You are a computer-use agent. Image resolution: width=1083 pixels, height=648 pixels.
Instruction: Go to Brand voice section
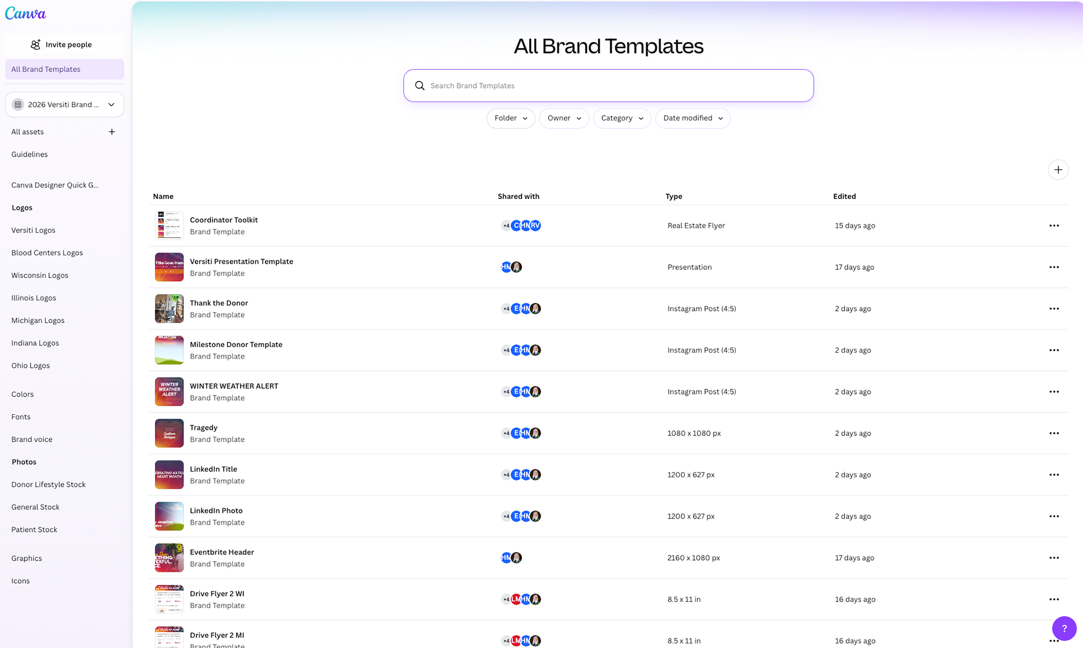coord(32,440)
